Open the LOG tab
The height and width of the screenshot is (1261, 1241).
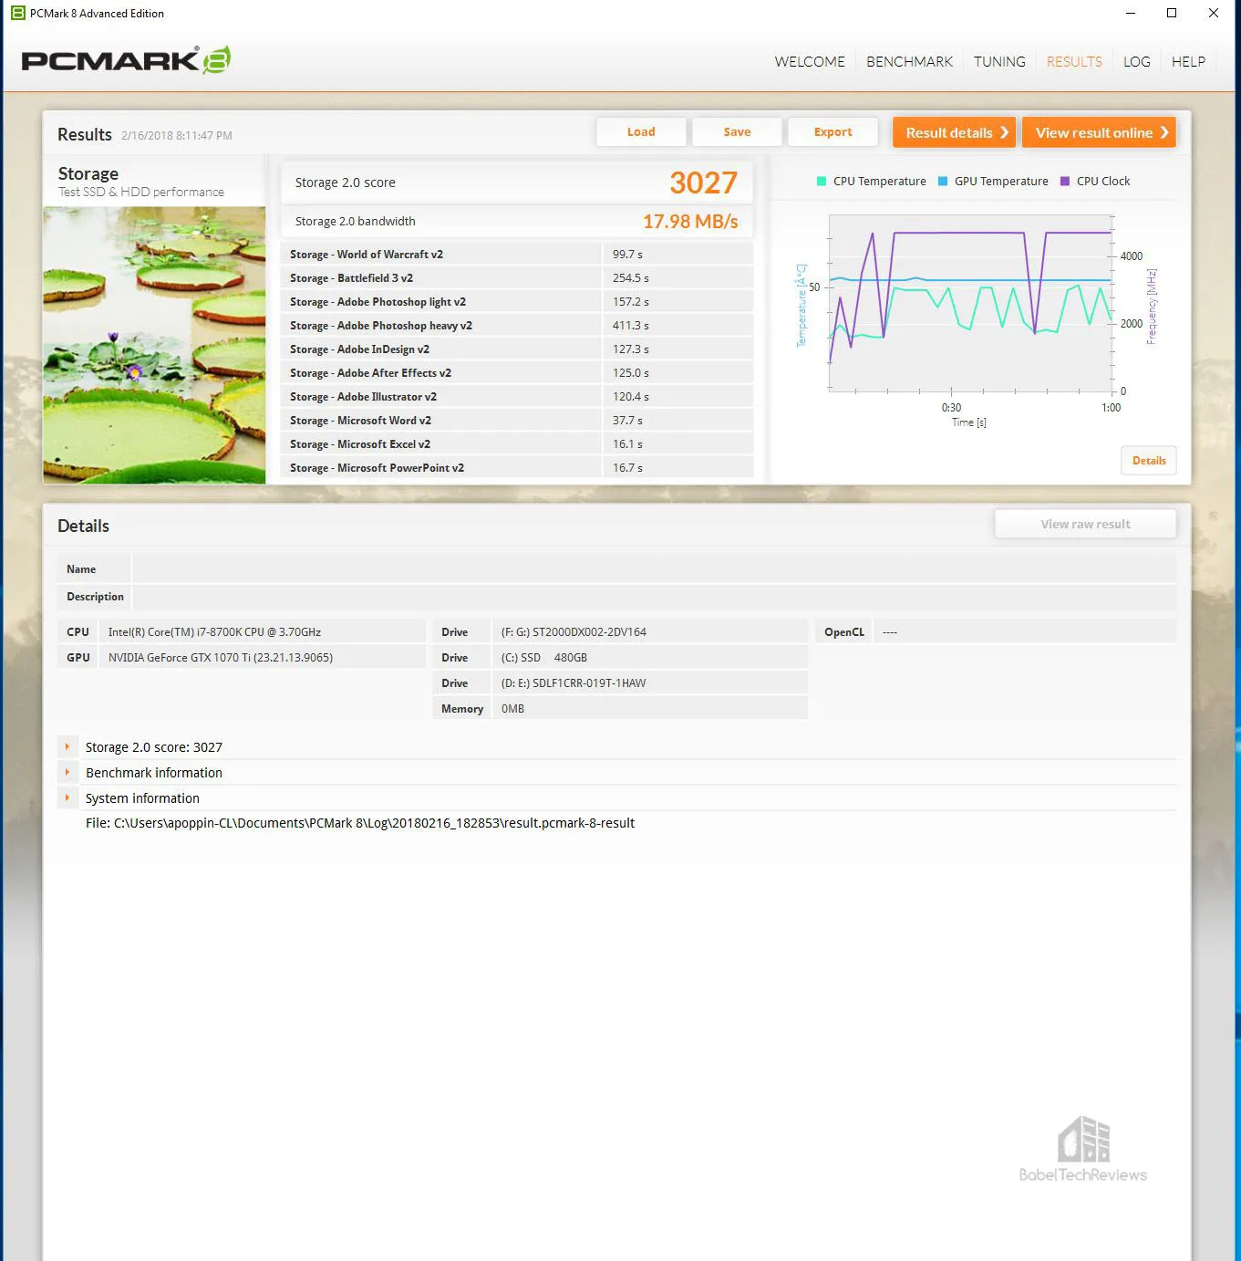click(x=1136, y=62)
